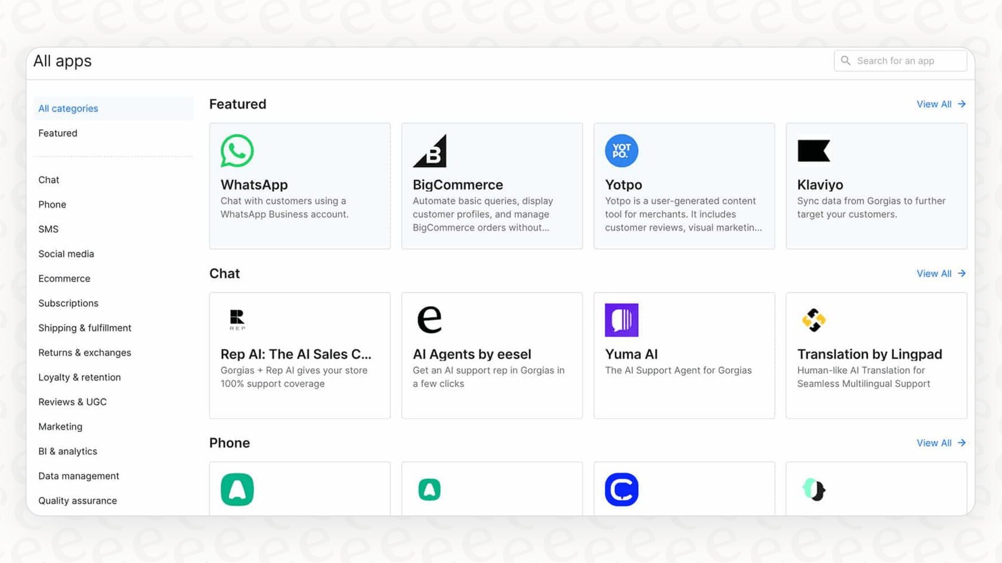Click the Rep AI logo icon
The height and width of the screenshot is (563, 1002).
(237, 320)
